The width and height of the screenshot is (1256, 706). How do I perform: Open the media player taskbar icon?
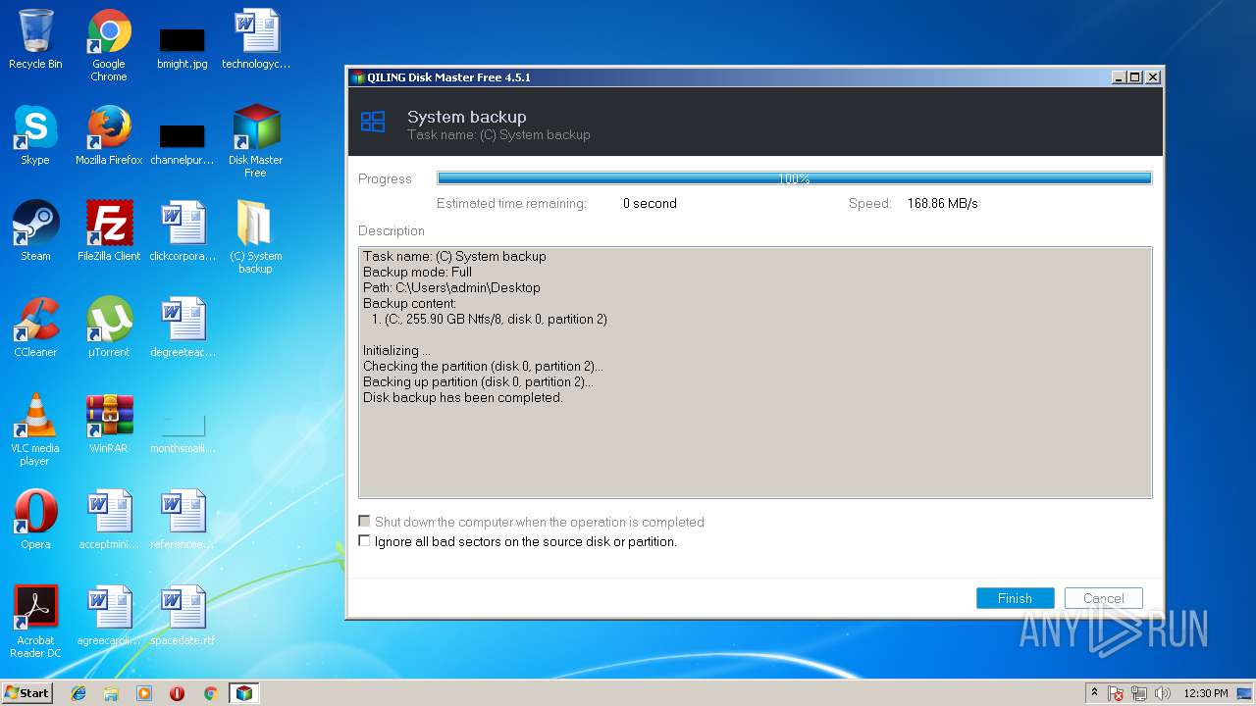(x=144, y=693)
